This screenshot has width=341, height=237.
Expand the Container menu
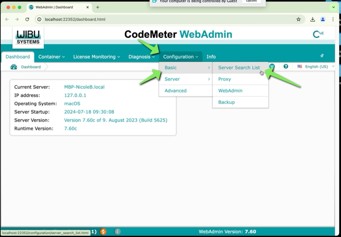(x=52, y=57)
